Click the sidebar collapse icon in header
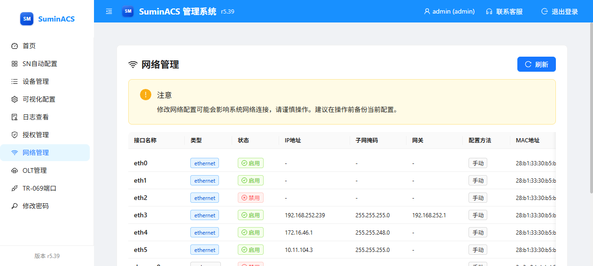Image resolution: width=593 pixels, height=266 pixels. 109,11
